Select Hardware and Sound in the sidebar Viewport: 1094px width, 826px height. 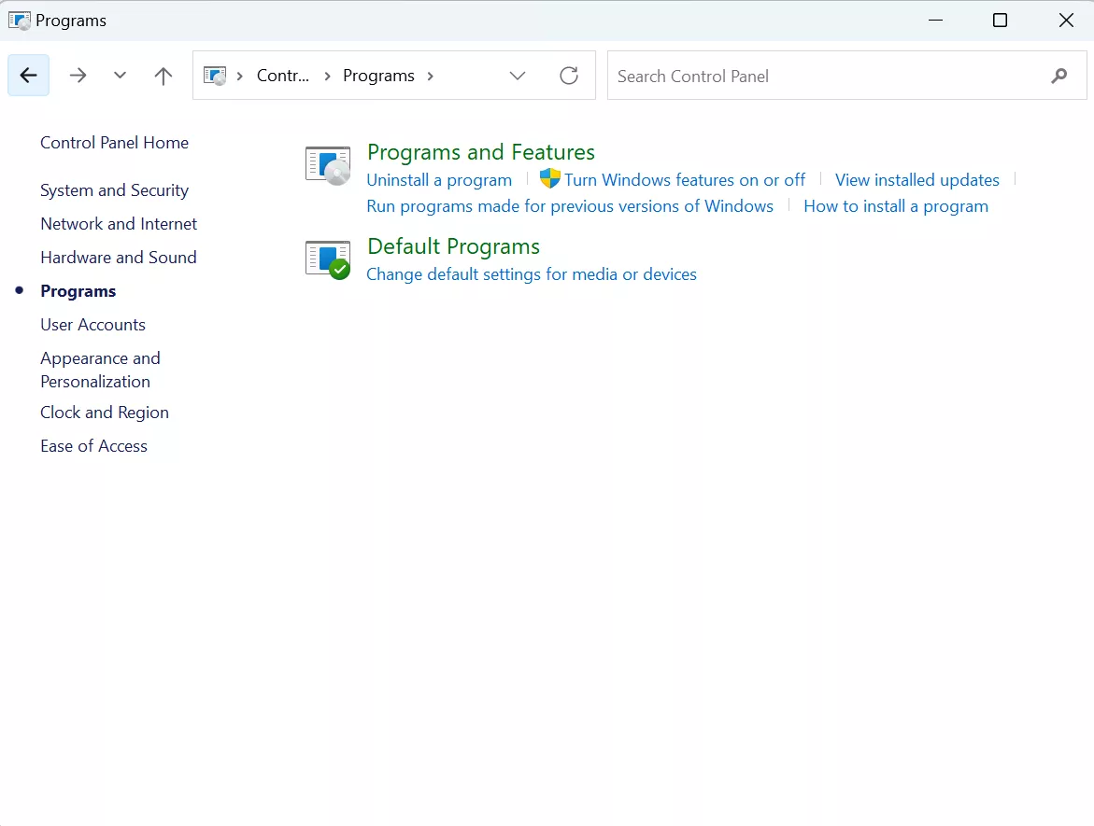[x=118, y=257]
